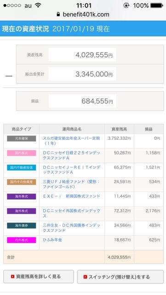This screenshot has height=295, width=166.
Task: Click スイッチング(預け替え)をする button
Action: tap(120, 277)
